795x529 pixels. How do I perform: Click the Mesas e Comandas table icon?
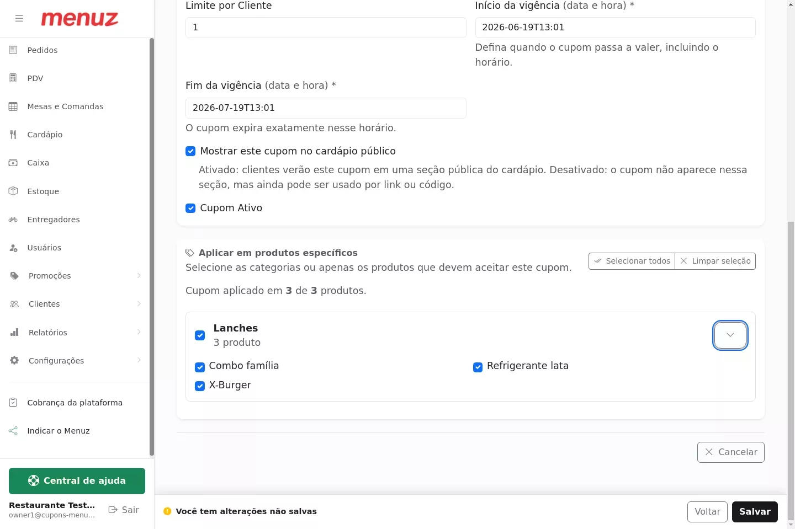(x=13, y=106)
